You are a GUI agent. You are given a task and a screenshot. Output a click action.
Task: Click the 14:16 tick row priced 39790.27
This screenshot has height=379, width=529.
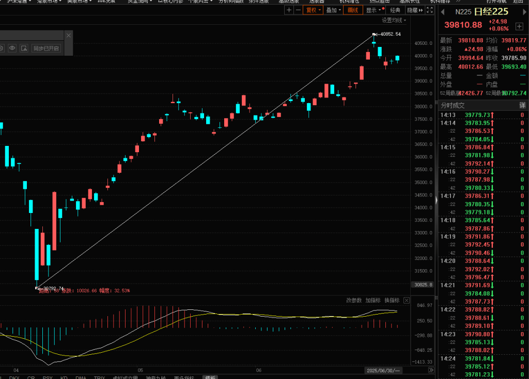[483, 172]
